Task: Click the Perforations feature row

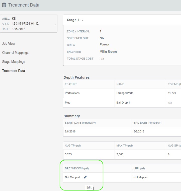Action: (72, 93)
